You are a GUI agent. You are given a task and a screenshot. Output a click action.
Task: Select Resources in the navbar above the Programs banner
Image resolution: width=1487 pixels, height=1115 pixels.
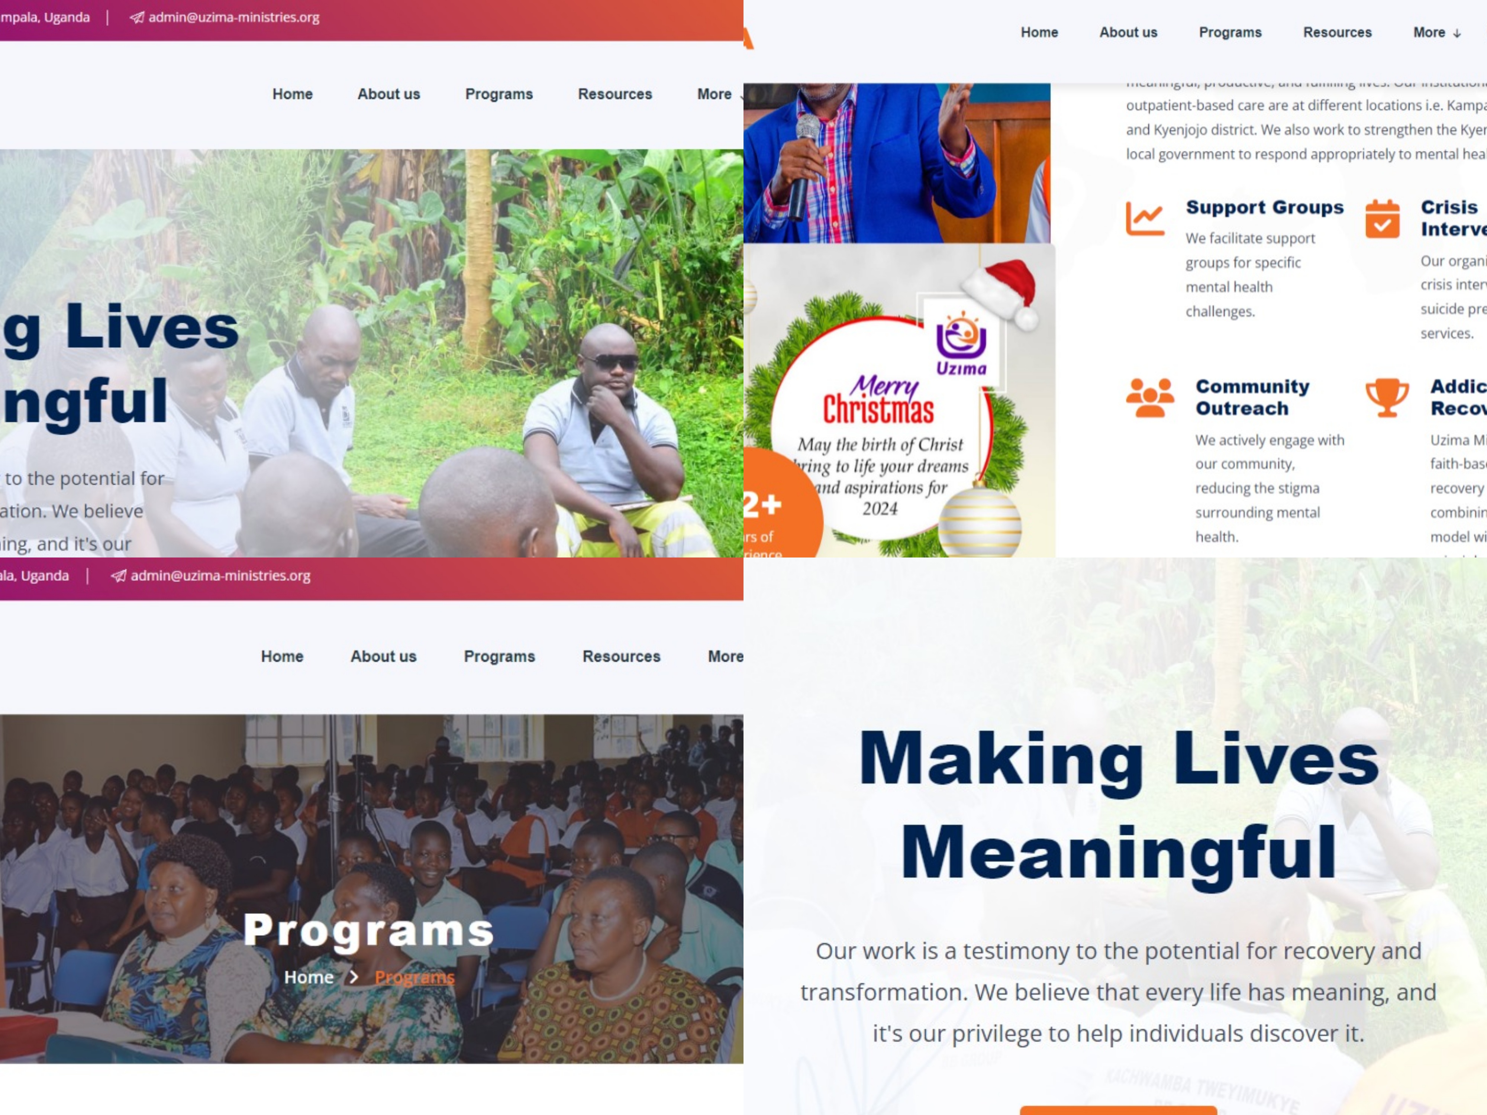pos(621,656)
